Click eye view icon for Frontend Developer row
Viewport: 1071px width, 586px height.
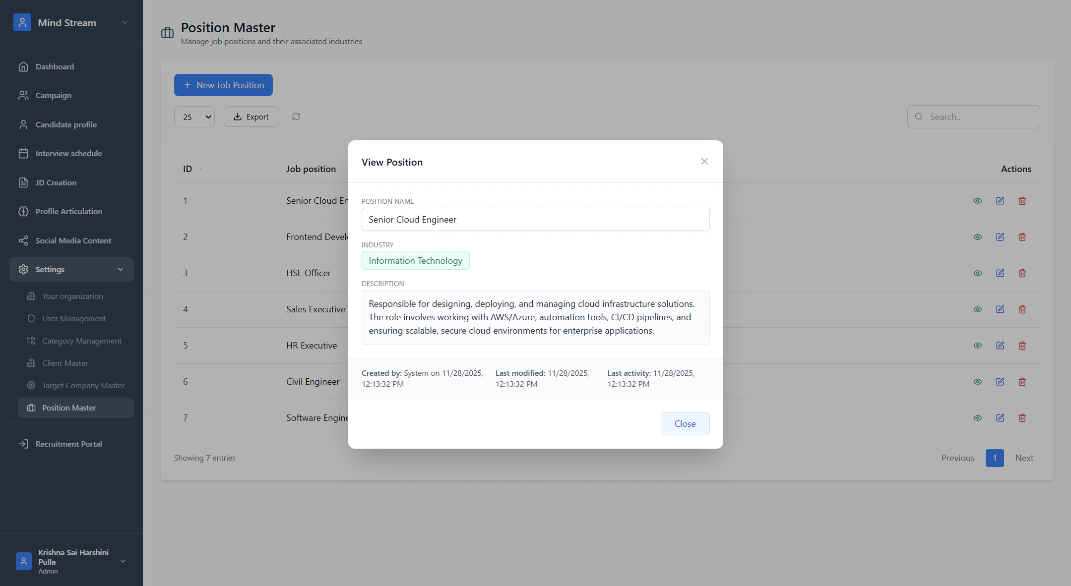tap(978, 237)
